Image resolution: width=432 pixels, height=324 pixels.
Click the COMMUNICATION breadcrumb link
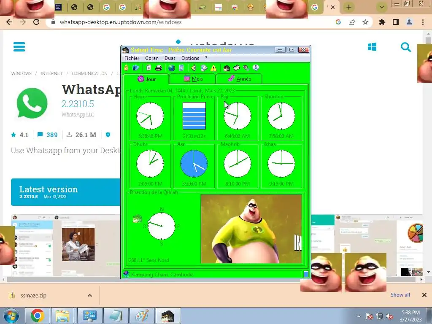point(89,73)
